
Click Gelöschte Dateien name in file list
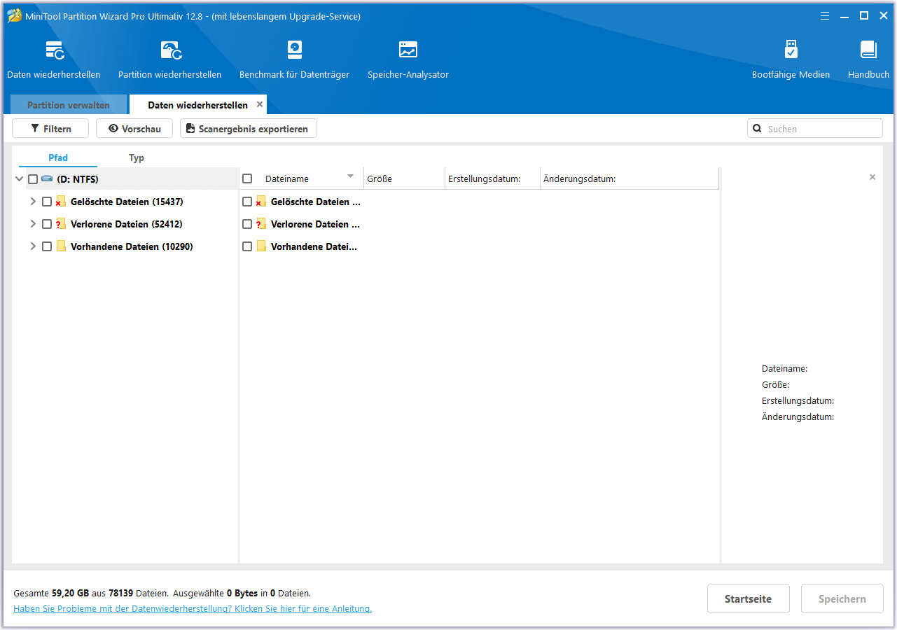[x=316, y=202]
